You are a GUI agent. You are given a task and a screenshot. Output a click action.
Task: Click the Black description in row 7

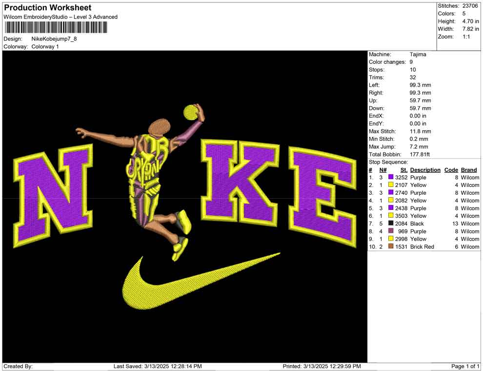click(x=417, y=223)
